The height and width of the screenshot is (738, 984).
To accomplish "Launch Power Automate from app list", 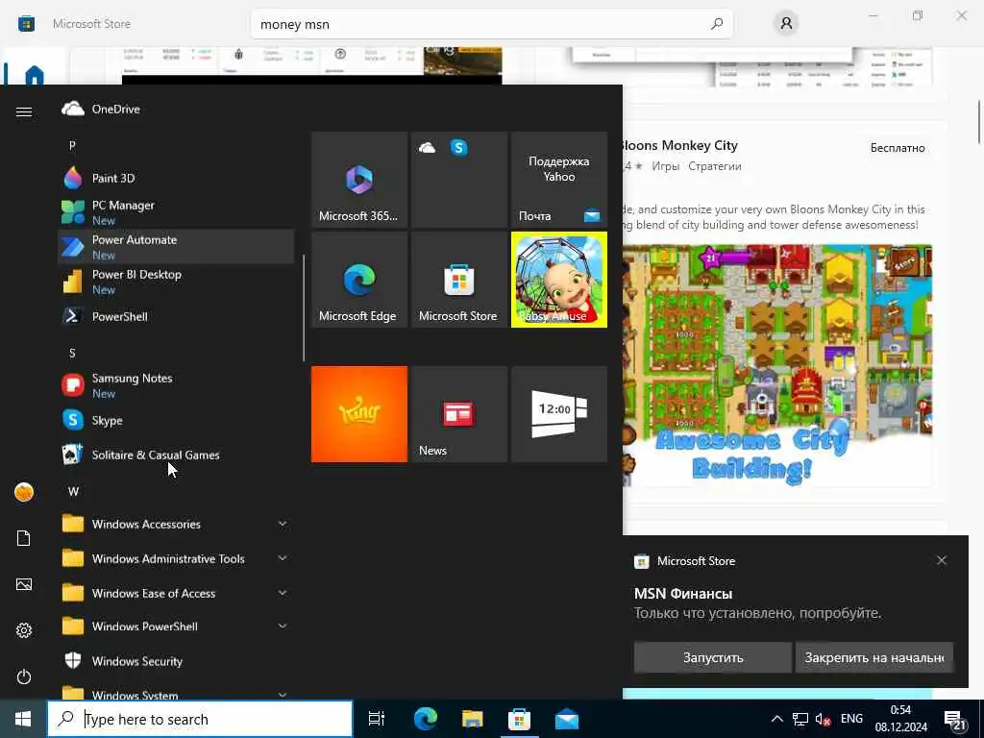I will point(176,247).
